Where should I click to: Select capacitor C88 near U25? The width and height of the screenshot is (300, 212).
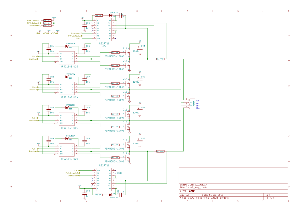(x=85, y=110)
